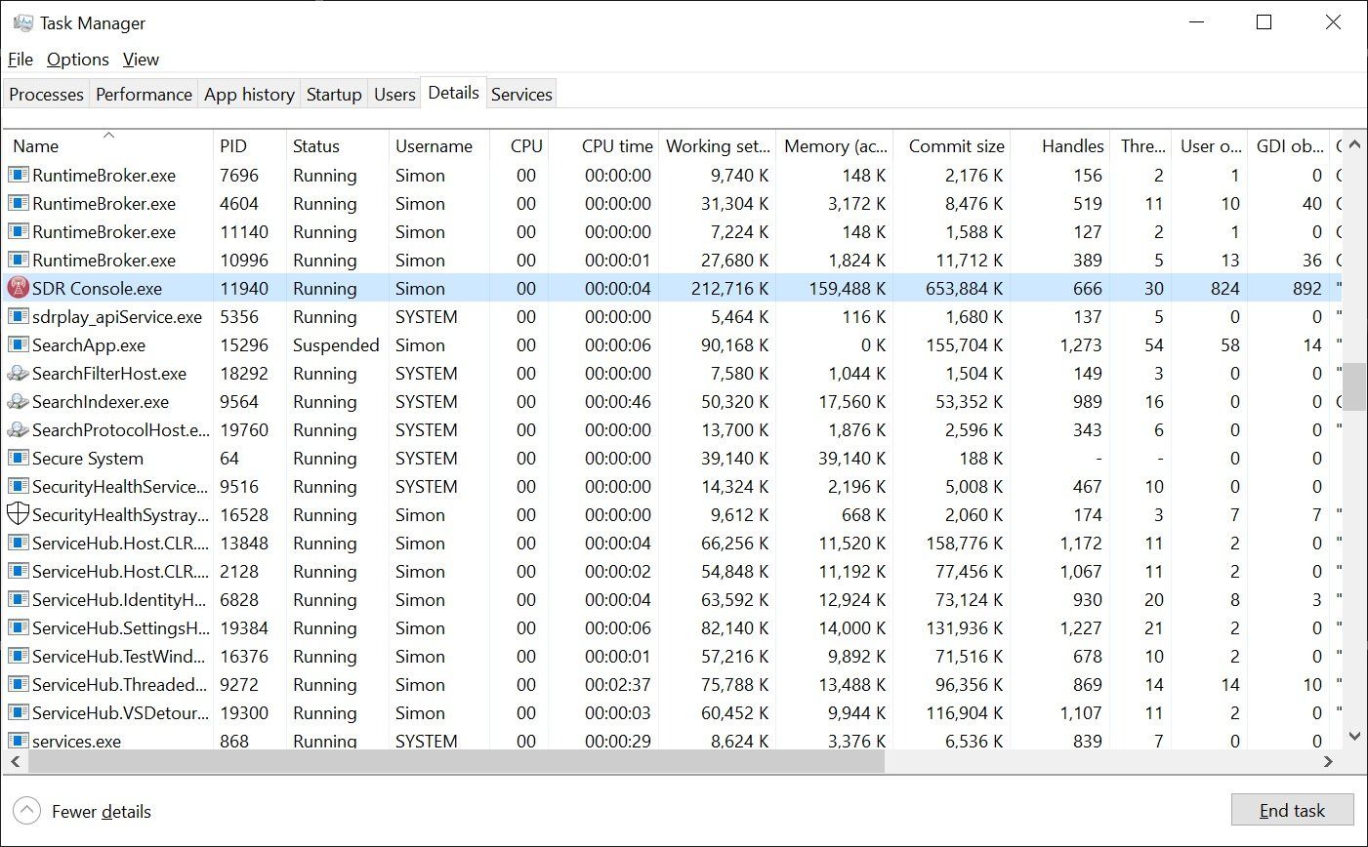
Task: Click the ServiceHub.Threaded process icon
Action: point(18,685)
